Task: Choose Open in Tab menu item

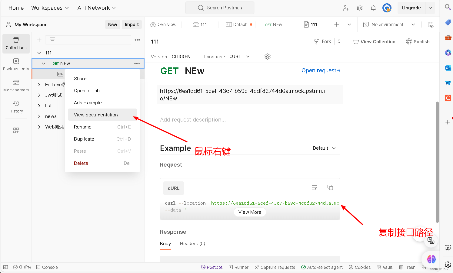Action: click(102, 91)
